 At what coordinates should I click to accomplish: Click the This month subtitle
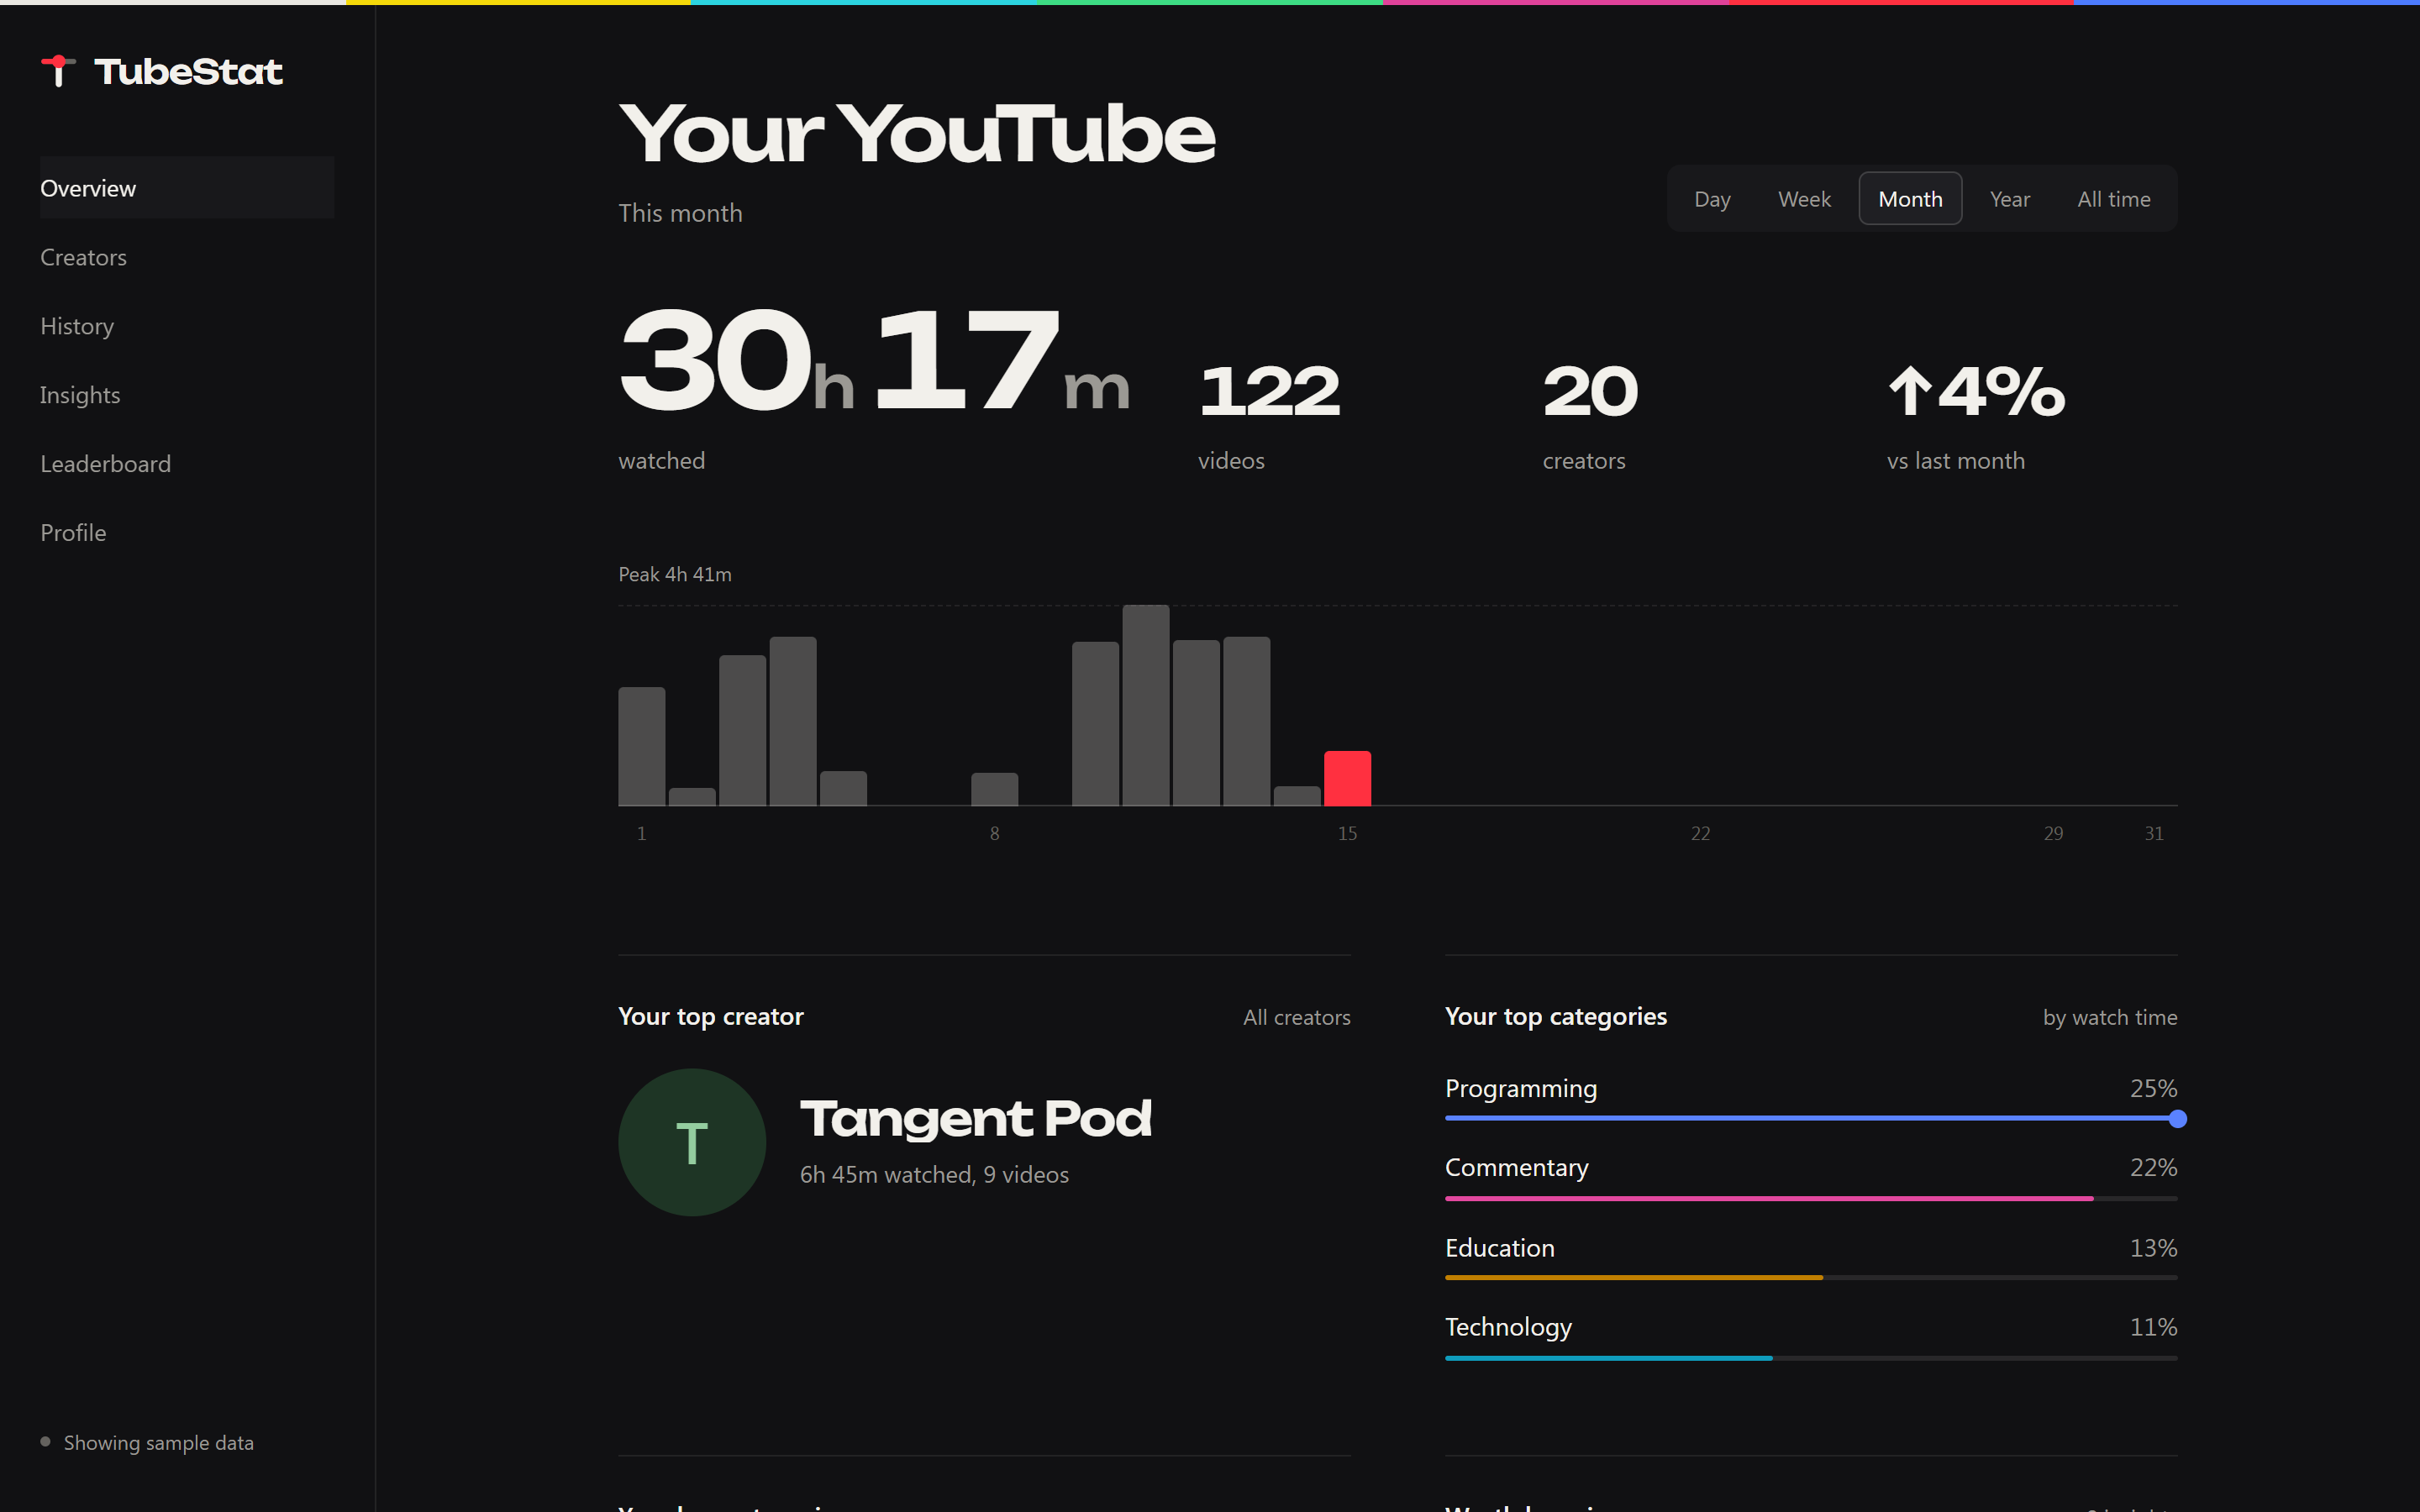[x=680, y=213]
